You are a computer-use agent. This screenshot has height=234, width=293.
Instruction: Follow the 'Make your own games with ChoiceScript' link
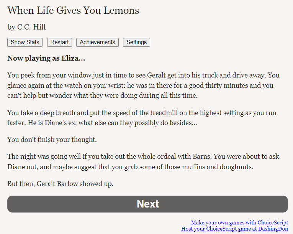239,222
